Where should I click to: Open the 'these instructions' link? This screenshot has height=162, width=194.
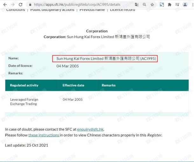click(44, 135)
